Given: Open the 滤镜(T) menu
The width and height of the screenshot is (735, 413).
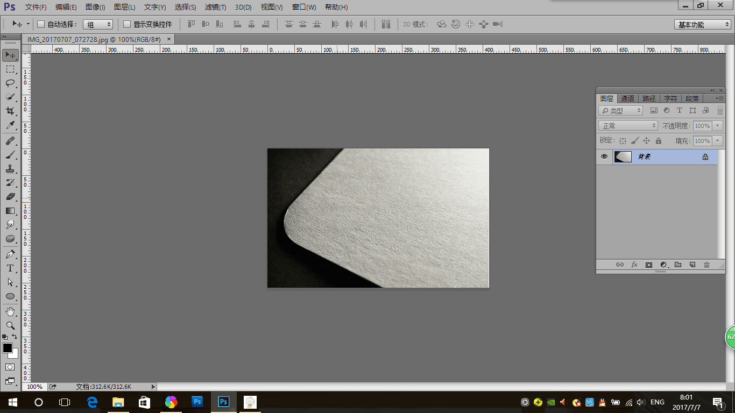Looking at the screenshot, I should point(215,8).
